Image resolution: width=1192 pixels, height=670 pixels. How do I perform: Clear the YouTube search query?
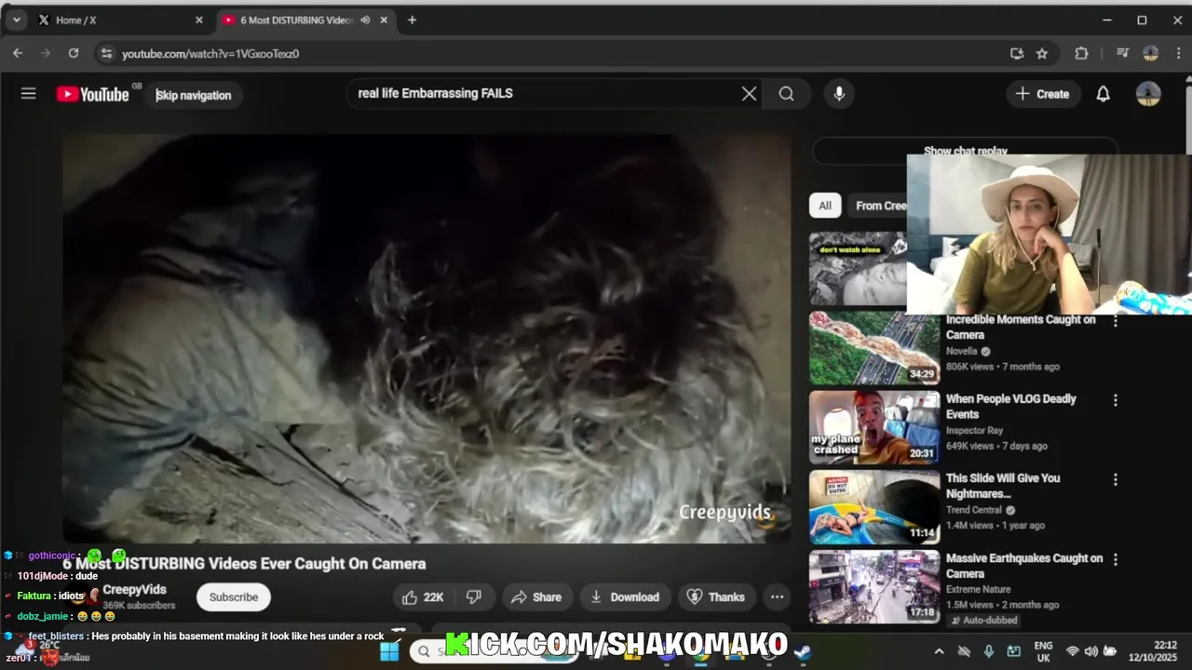click(749, 93)
